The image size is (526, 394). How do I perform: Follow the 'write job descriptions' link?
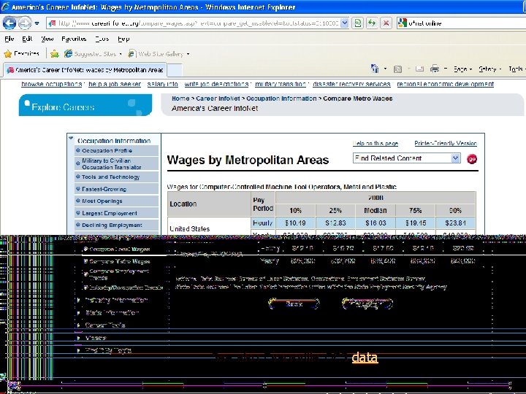coord(216,84)
